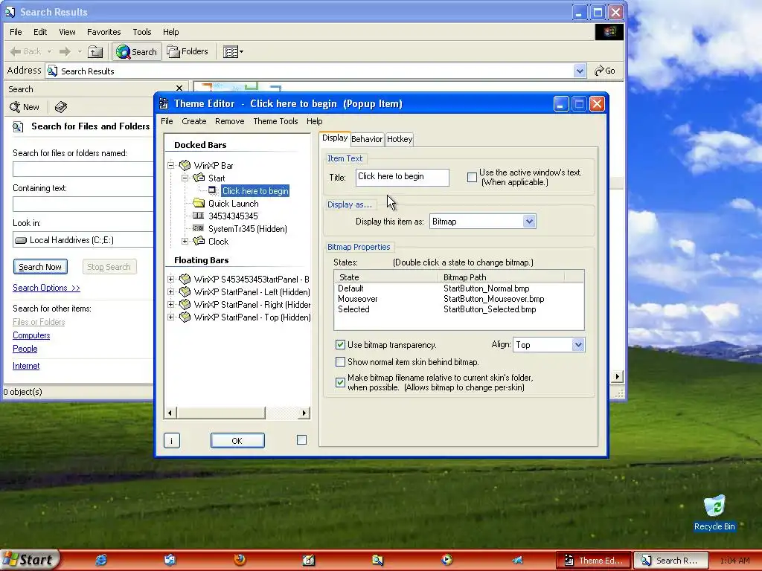This screenshot has height=571, width=762.
Task: Click the Go button beside address bar
Action: (605, 71)
